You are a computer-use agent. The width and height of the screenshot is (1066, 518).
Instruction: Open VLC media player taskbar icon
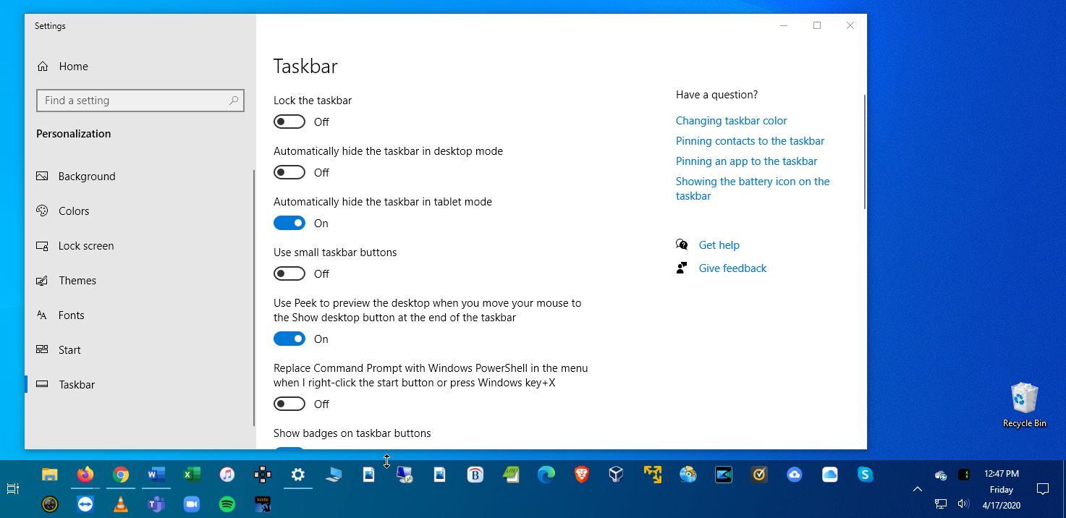(x=121, y=504)
